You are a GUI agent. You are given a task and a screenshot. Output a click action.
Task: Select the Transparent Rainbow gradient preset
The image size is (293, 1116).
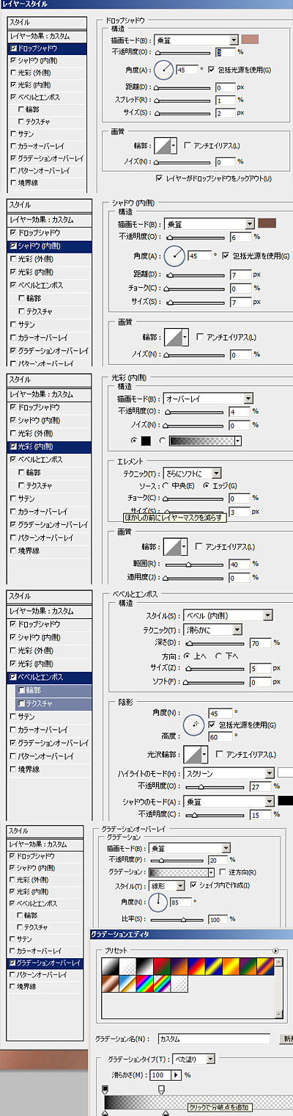163,983
